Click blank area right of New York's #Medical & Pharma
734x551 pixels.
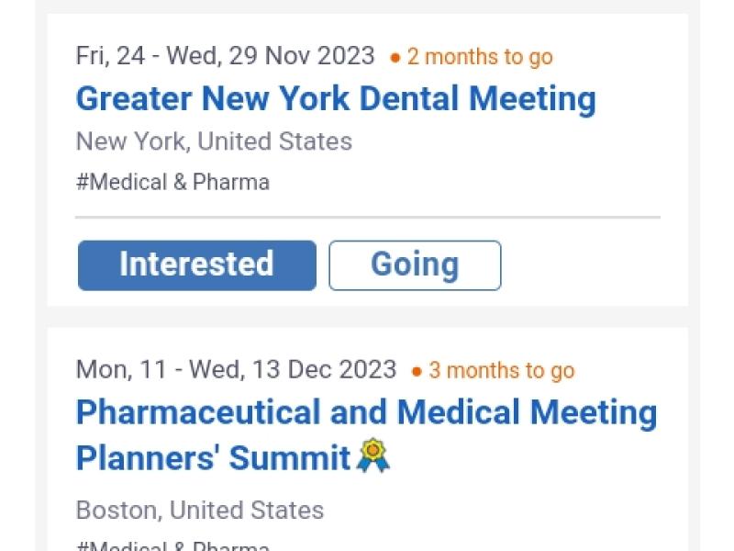click(x=459, y=182)
